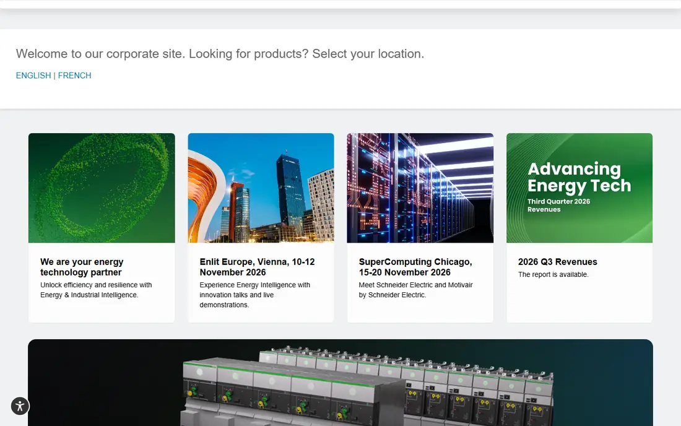
Task: Open the Advancing Energy Tech card image
Action: (x=579, y=188)
